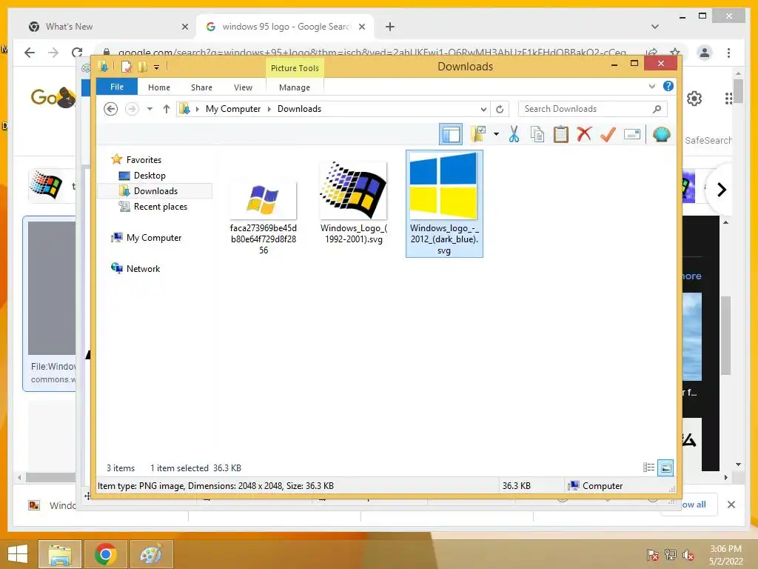Click the Paste clipboard icon

point(561,134)
